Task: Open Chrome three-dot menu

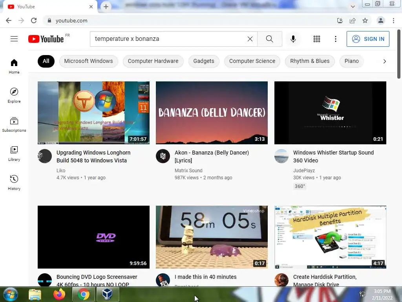Action: click(x=393, y=20)
